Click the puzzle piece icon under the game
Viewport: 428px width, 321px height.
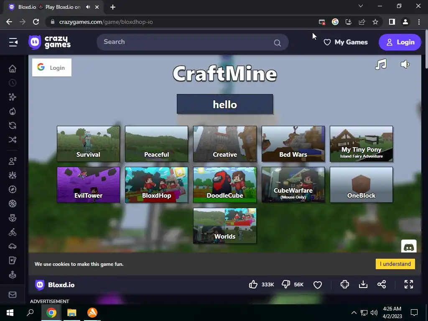point(345,284)
